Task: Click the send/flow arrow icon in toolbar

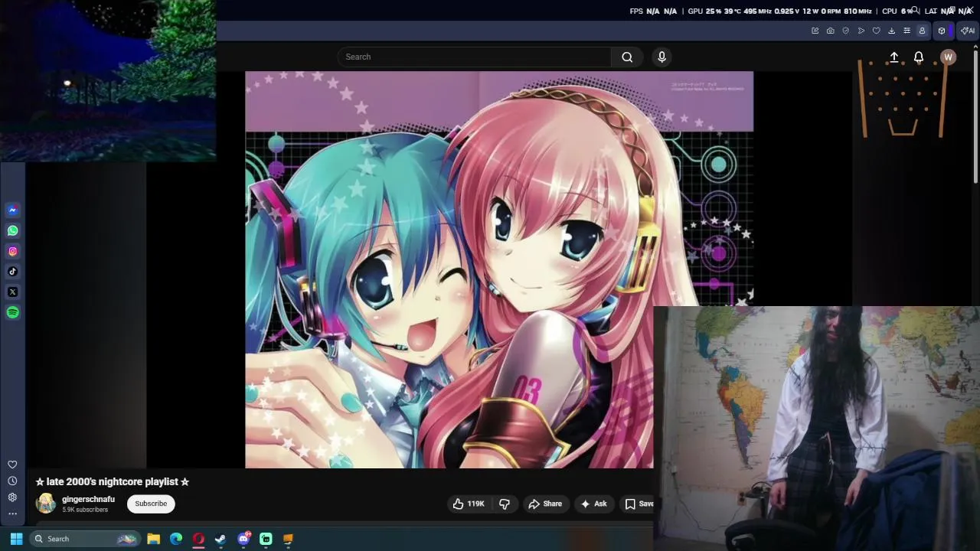Action: pos(861,31)
